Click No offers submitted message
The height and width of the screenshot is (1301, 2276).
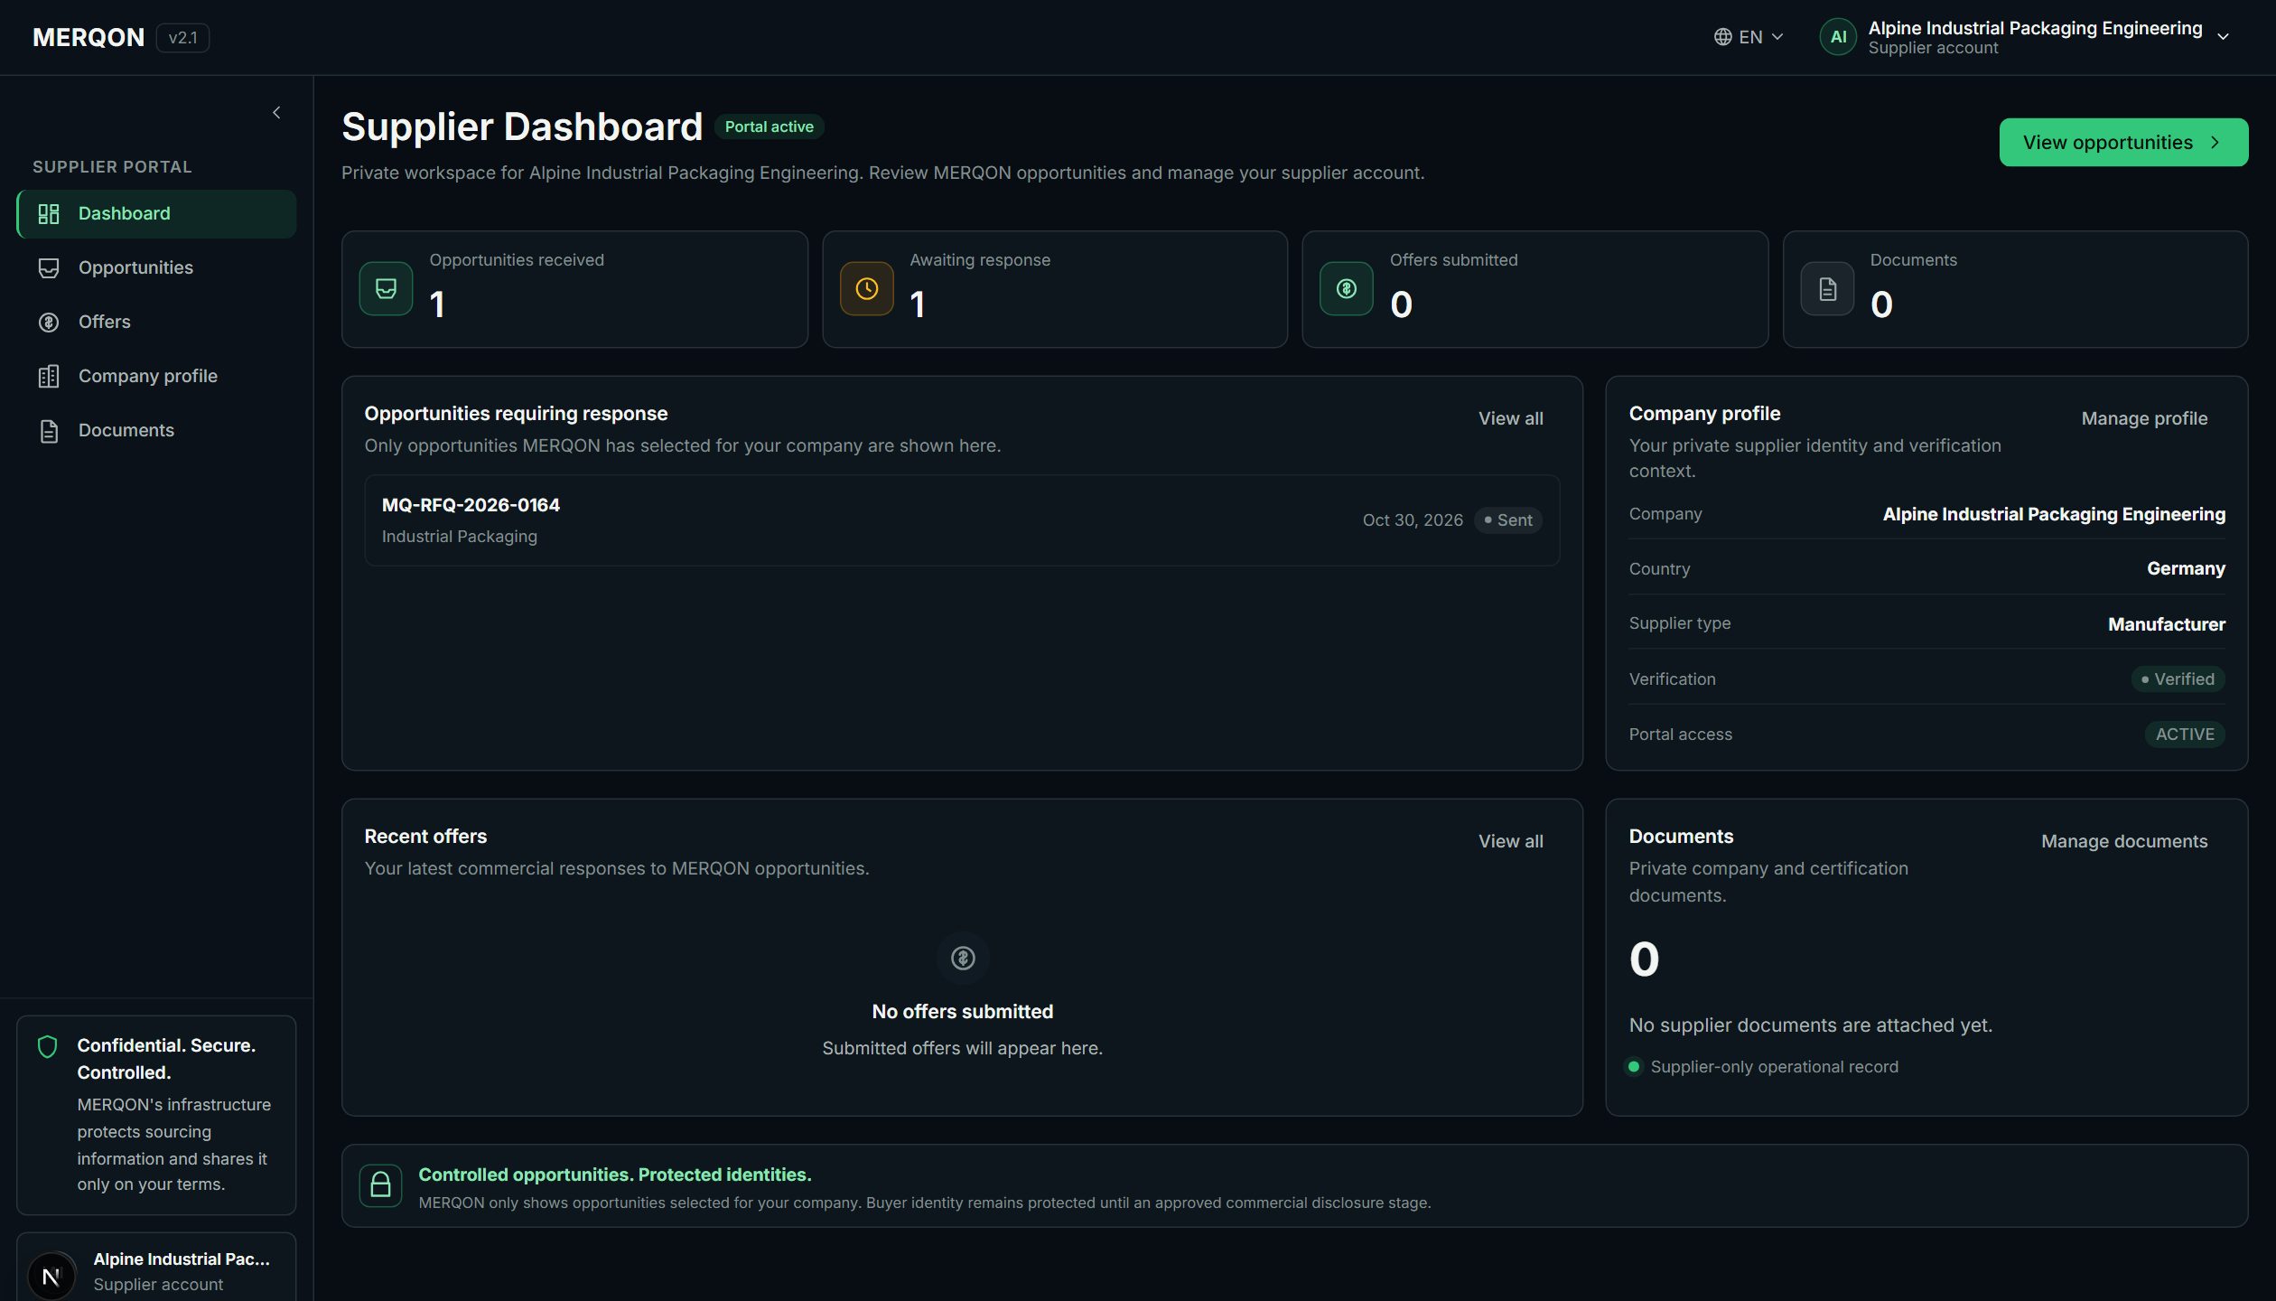click(962, 1012)
